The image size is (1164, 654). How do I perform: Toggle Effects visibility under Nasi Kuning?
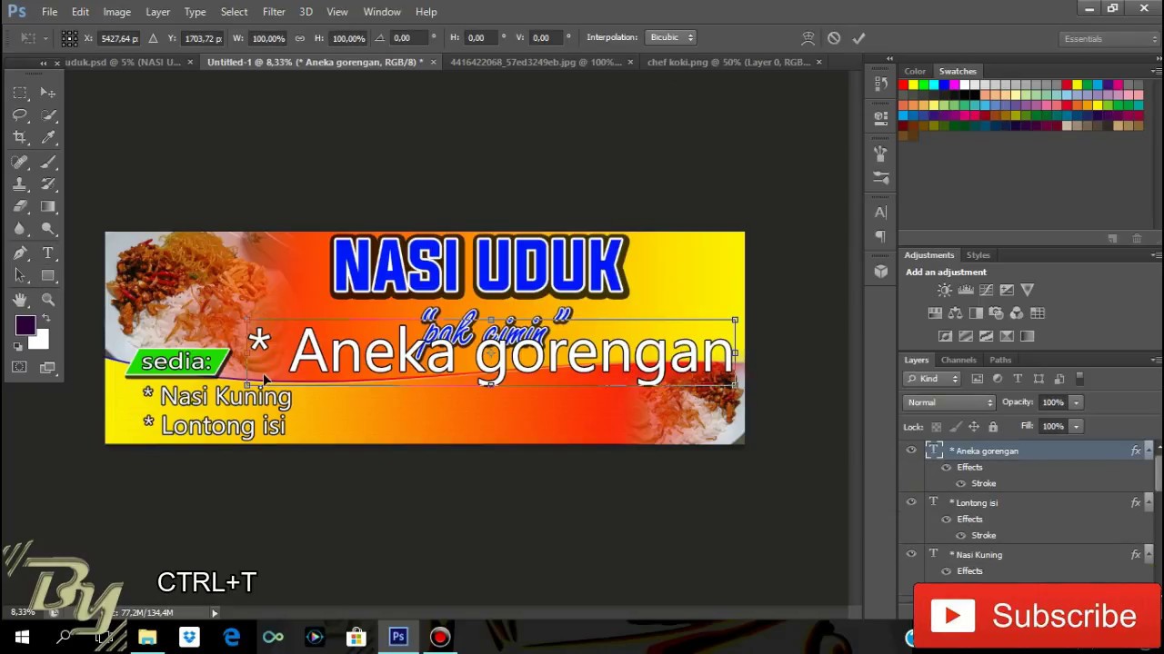[947, 571]
